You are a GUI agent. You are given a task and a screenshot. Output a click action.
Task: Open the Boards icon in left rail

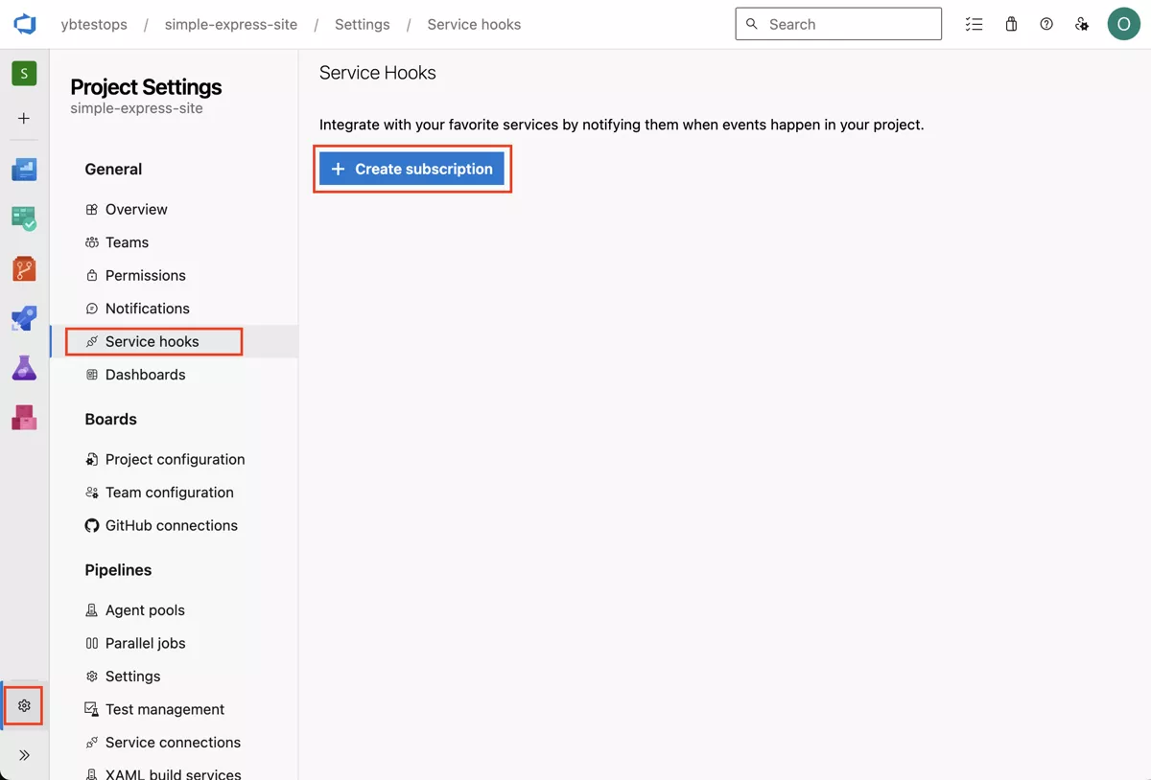(x=24, y=218)
